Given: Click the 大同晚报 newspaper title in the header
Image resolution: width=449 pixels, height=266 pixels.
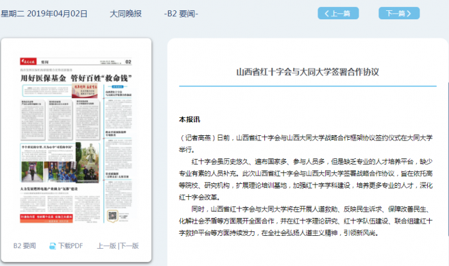Looking at the screenshot, I should (x=126, y=13).
